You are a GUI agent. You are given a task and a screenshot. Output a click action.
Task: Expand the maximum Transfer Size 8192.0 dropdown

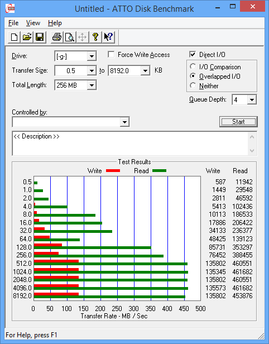145,70
